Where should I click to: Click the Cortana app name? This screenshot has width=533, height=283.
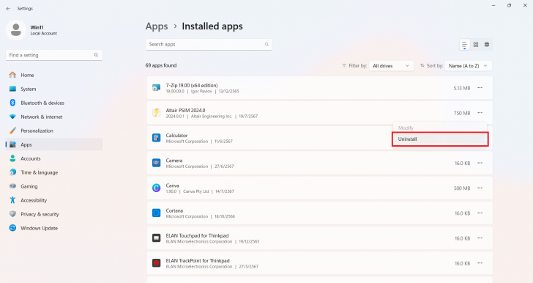[174, 210]
